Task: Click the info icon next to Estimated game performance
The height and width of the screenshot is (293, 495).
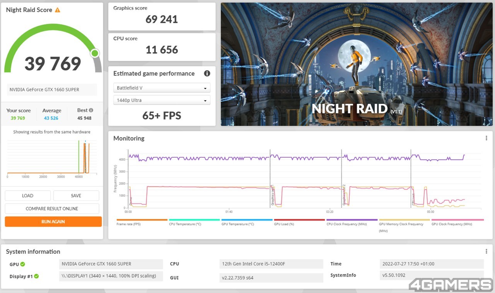Action: coord(207,73)
